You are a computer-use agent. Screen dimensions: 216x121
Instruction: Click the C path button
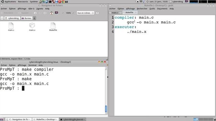34,18
